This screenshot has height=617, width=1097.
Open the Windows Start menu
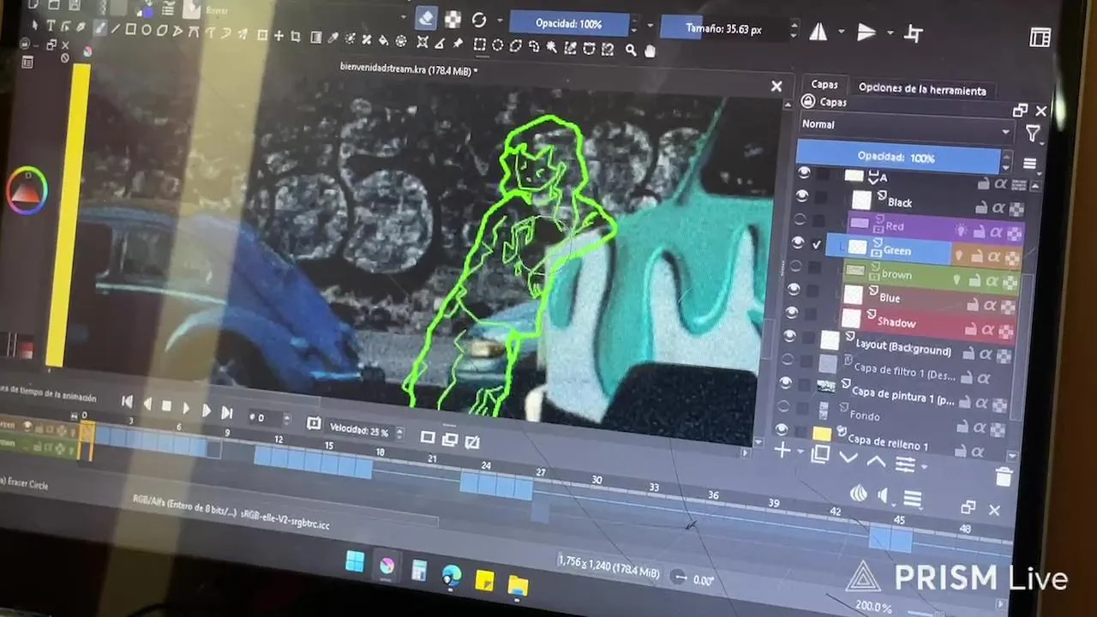pyautogui.click(x=354, y=562)
